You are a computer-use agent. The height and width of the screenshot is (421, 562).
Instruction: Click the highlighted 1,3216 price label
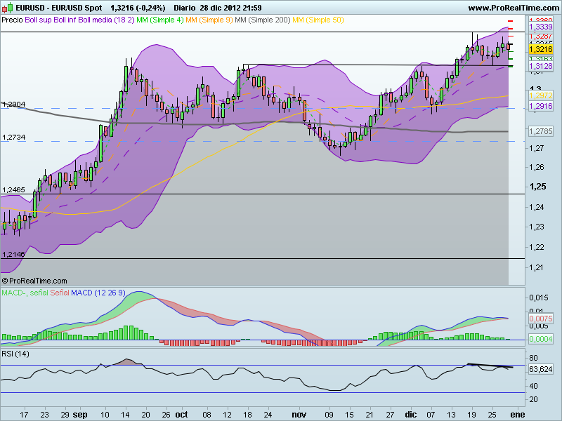coord(540,50)
